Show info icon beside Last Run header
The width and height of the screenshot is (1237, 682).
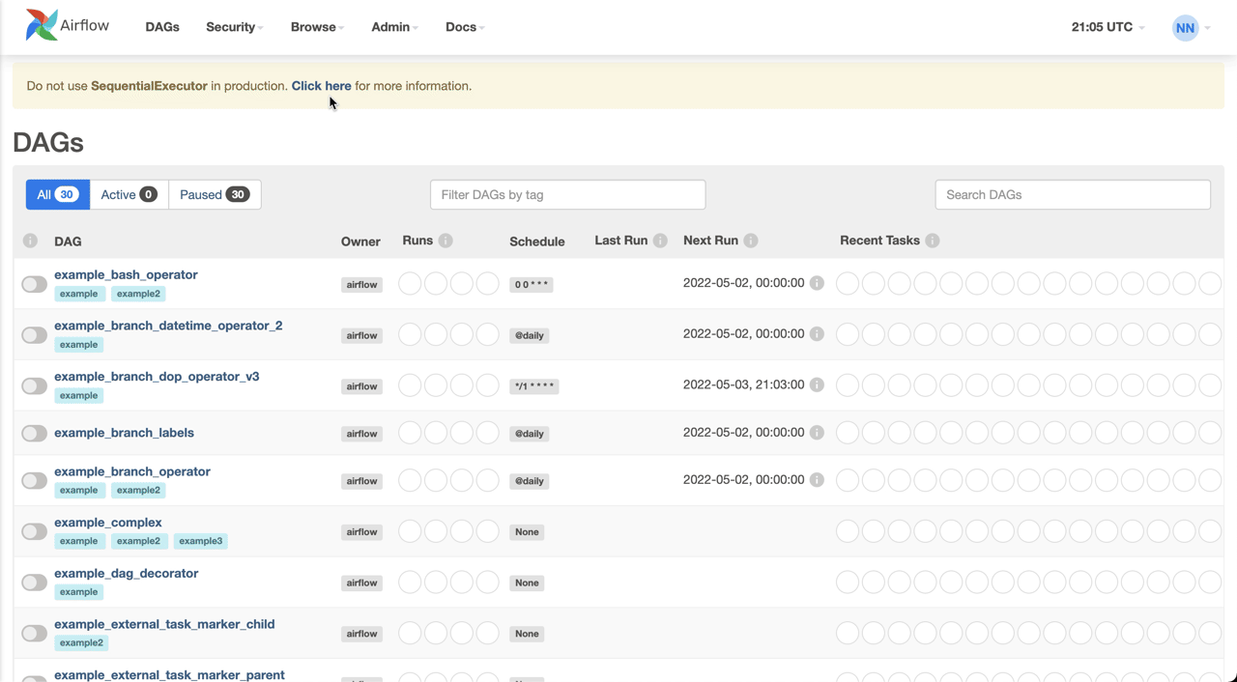coord(660,241)
